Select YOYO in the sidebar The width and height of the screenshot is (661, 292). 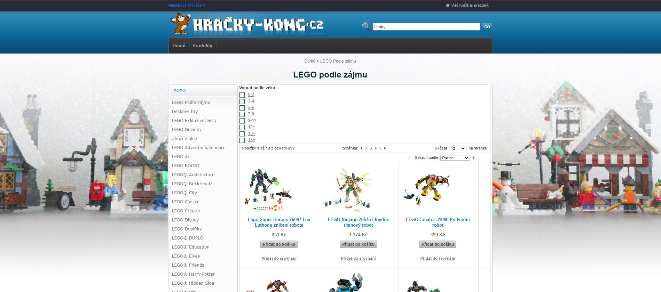coord(180,90)
